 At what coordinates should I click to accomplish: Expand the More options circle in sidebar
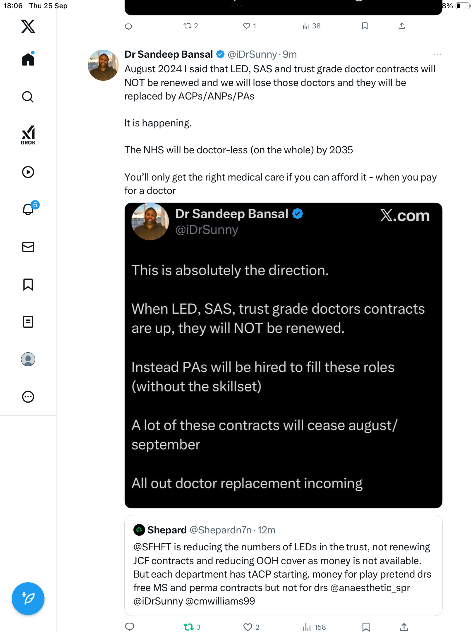pyautogui.click(x=28, y=397)
